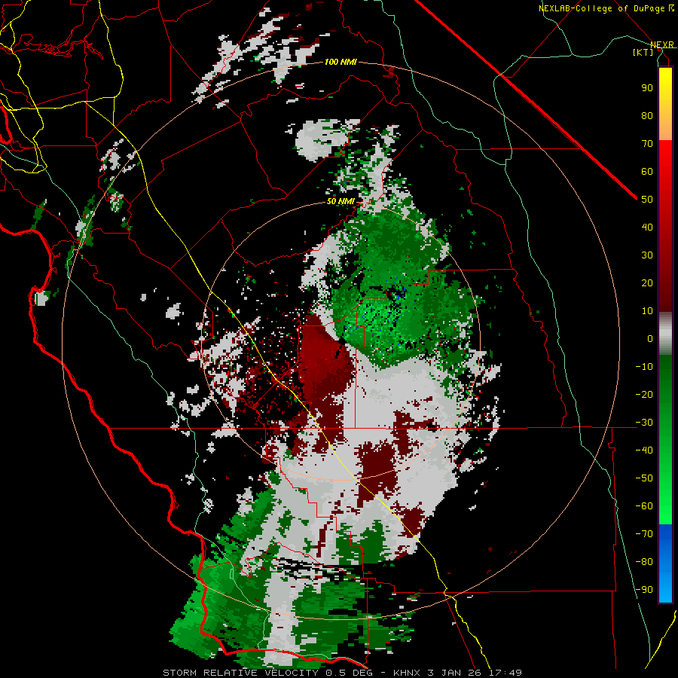Click the -60 value on velocity scale

[644, 506]
